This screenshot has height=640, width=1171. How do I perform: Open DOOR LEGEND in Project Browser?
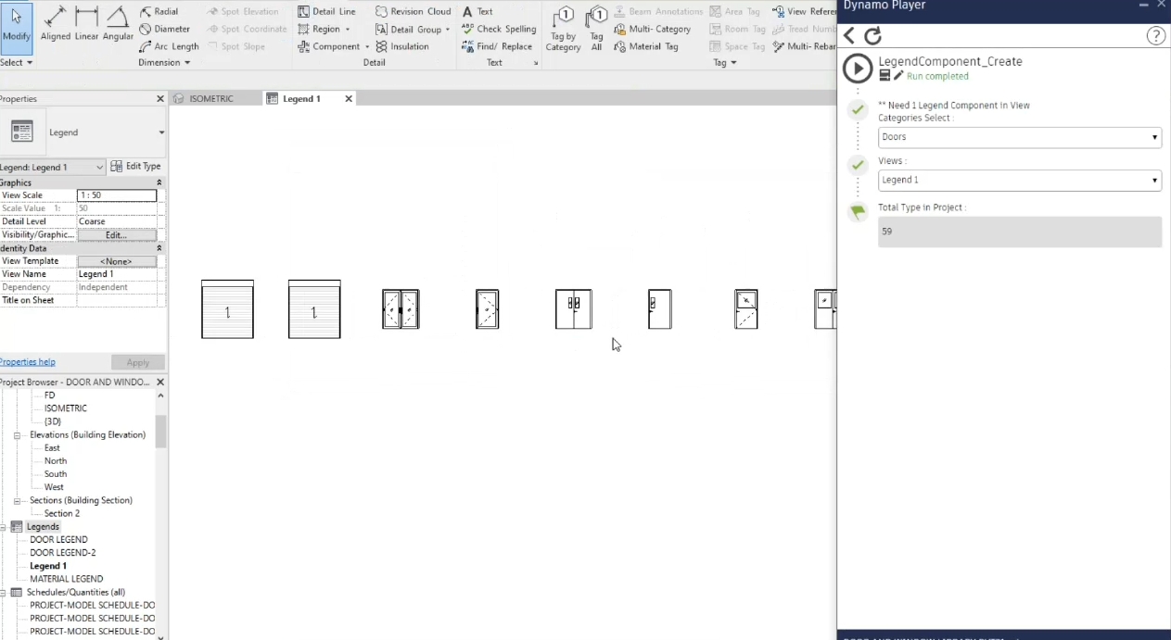pyautogui.click(x=58, y=539)
